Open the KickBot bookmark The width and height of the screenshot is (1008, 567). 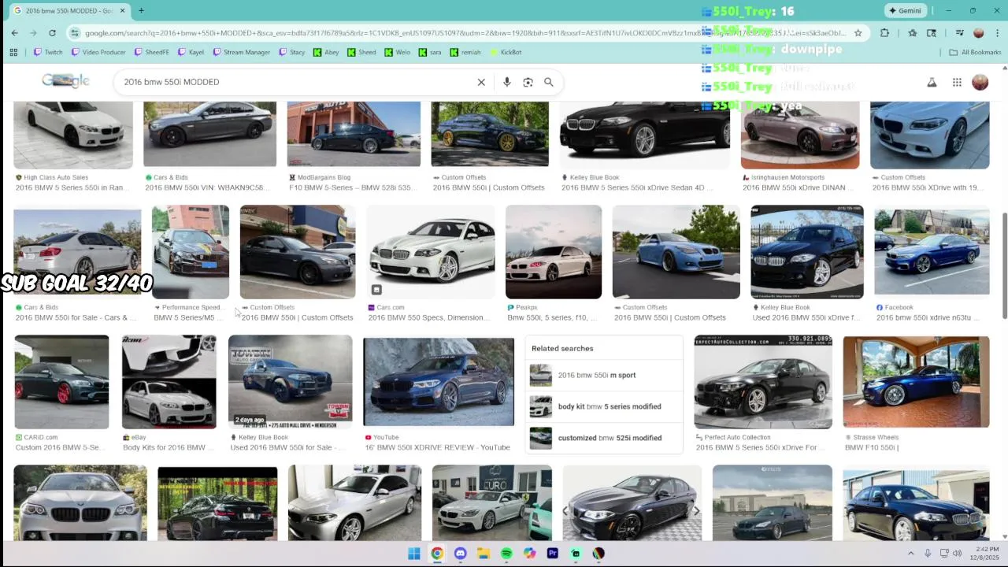click(506, 52)
